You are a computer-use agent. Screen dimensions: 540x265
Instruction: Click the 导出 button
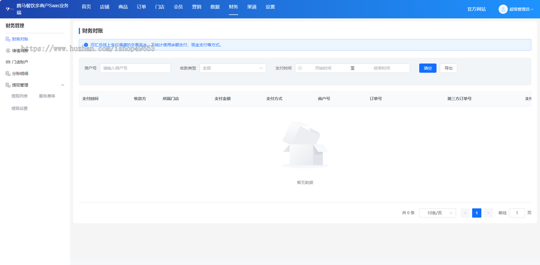[449, 68]
